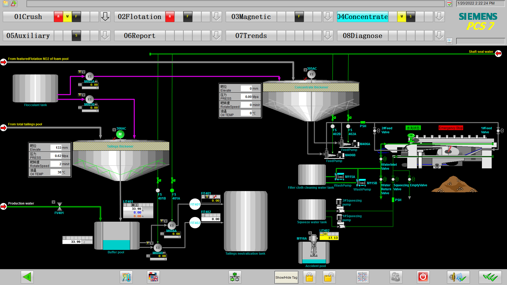507x285 pixels.
Task: Open the 07Trends area tab
Action: (x=251, y=36)
